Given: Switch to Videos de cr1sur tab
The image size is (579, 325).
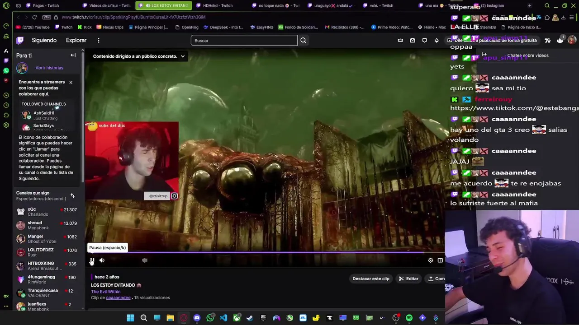Looking at the screenshot, I should point(106,6).
